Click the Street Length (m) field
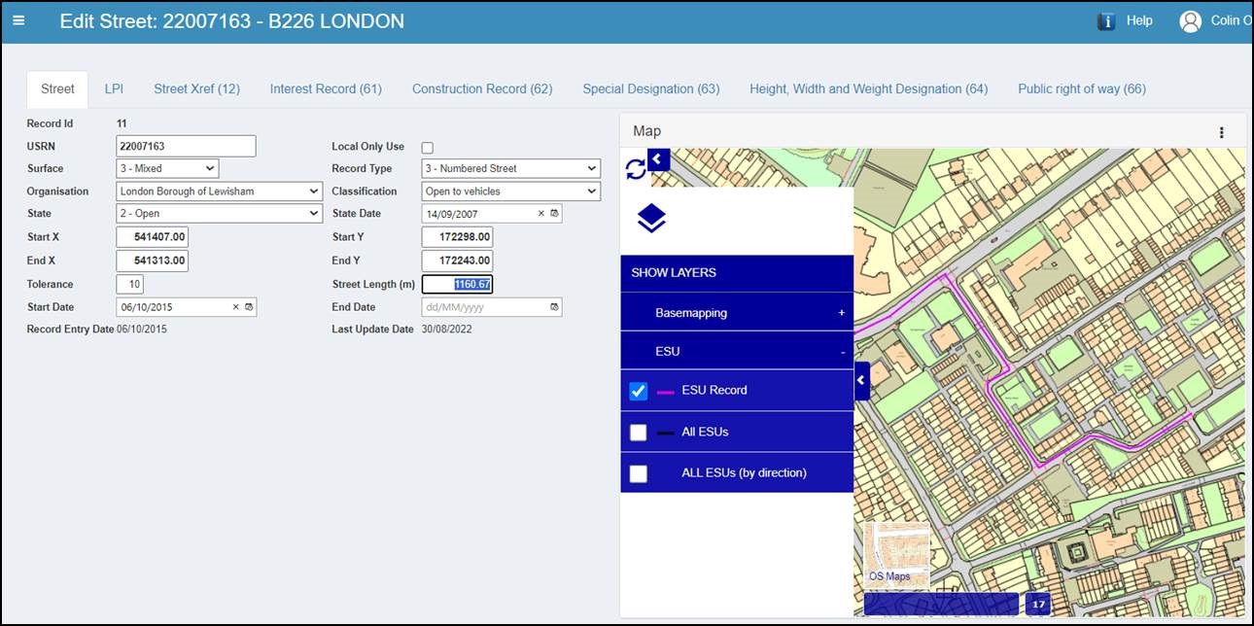 coord(457,284)
